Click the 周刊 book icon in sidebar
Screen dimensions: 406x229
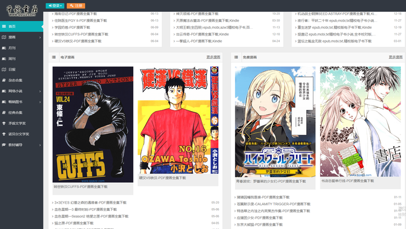[4, 59]
